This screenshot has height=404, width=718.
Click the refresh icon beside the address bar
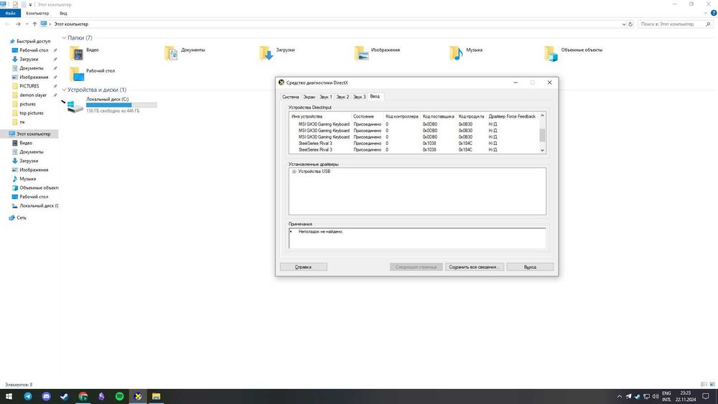(630, 24)
